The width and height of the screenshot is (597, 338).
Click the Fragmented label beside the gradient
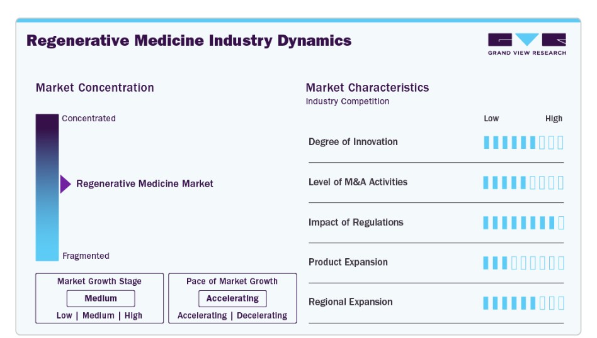tap(86, 256)
